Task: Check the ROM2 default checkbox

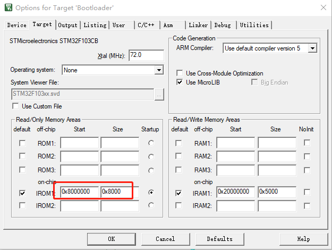Action: coord(22,156)
